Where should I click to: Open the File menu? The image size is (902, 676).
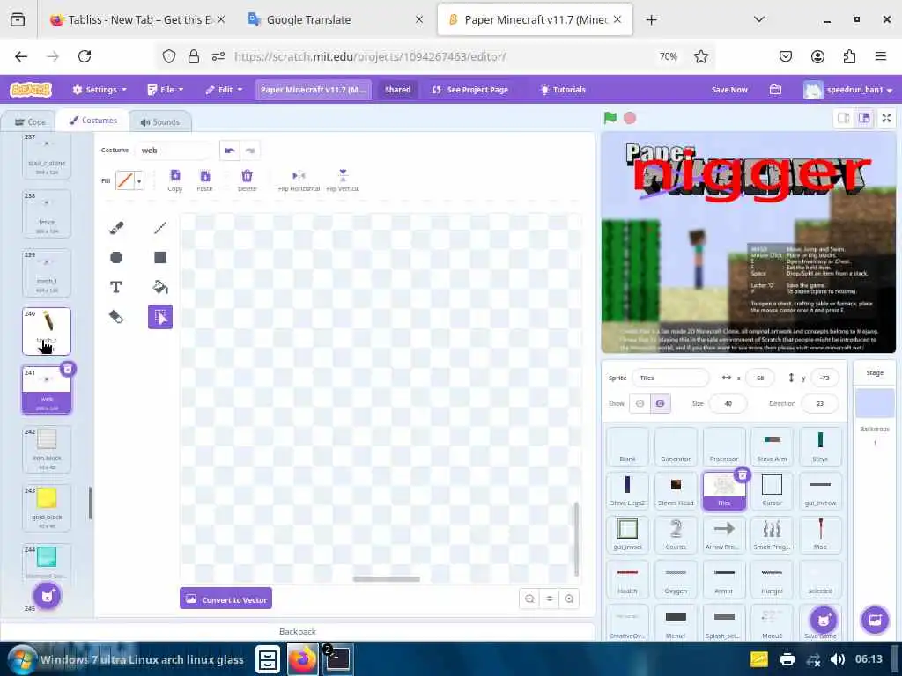[x=165, y=90]
